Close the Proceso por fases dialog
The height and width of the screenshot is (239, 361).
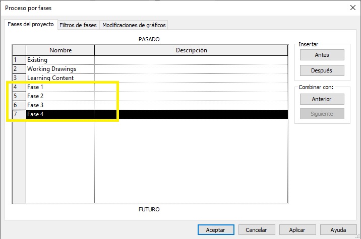click(x=352, y=8)
